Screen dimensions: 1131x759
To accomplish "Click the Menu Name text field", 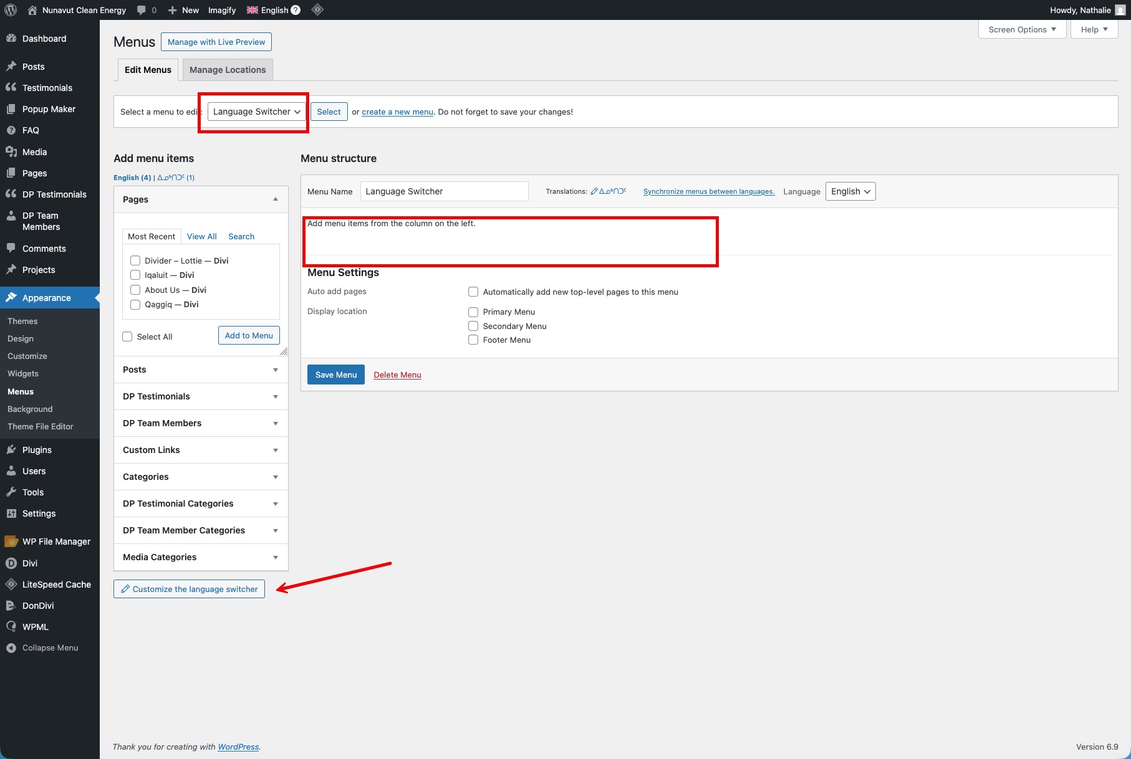I will (x=444, y=191).
